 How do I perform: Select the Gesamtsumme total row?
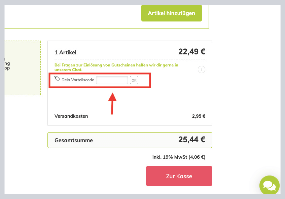[74, 140]
